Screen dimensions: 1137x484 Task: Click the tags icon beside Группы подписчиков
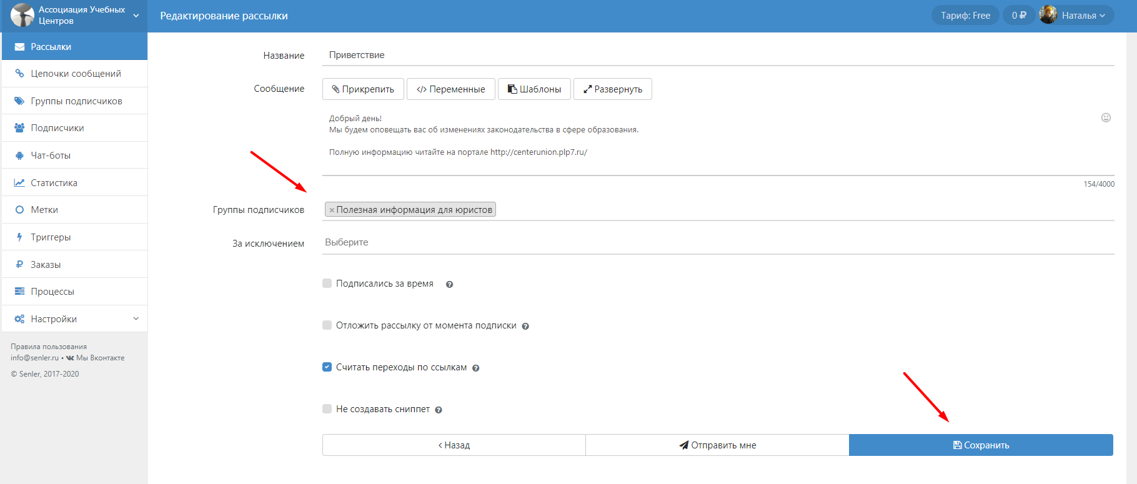click(19, 101)
